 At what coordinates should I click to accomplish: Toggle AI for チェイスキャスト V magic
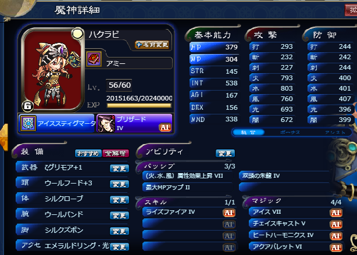tap(335, 224)
